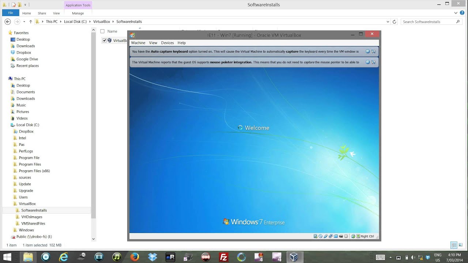Expand path arrow after Local Disk (C:)
The image size is (468, 263).
(90, 22)
